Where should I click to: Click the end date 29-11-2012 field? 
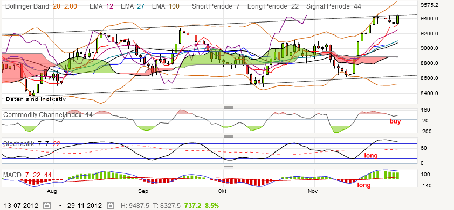[x=85, y=206]
